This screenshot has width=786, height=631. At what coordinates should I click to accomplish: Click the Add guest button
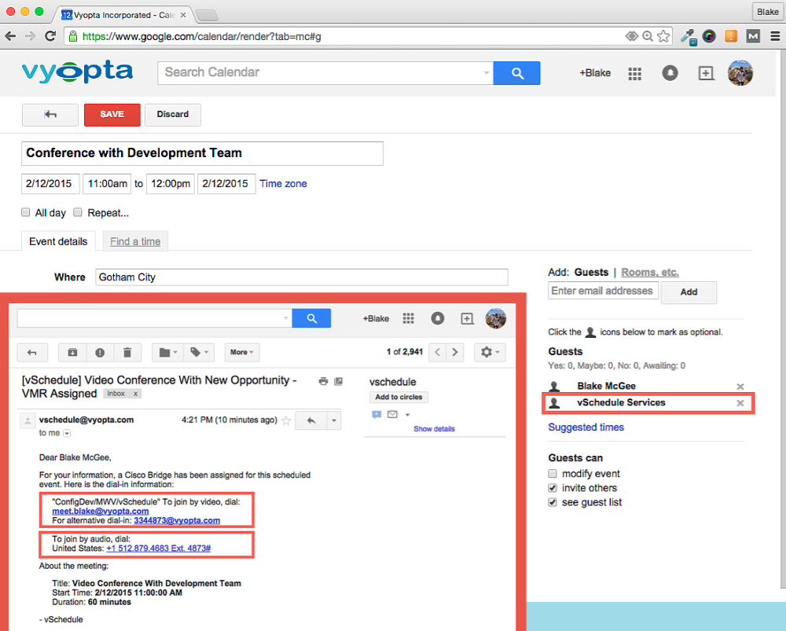tap(689, 292)
